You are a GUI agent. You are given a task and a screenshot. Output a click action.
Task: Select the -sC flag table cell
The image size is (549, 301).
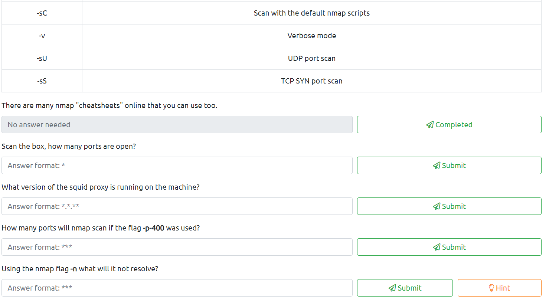pos(42,13)
